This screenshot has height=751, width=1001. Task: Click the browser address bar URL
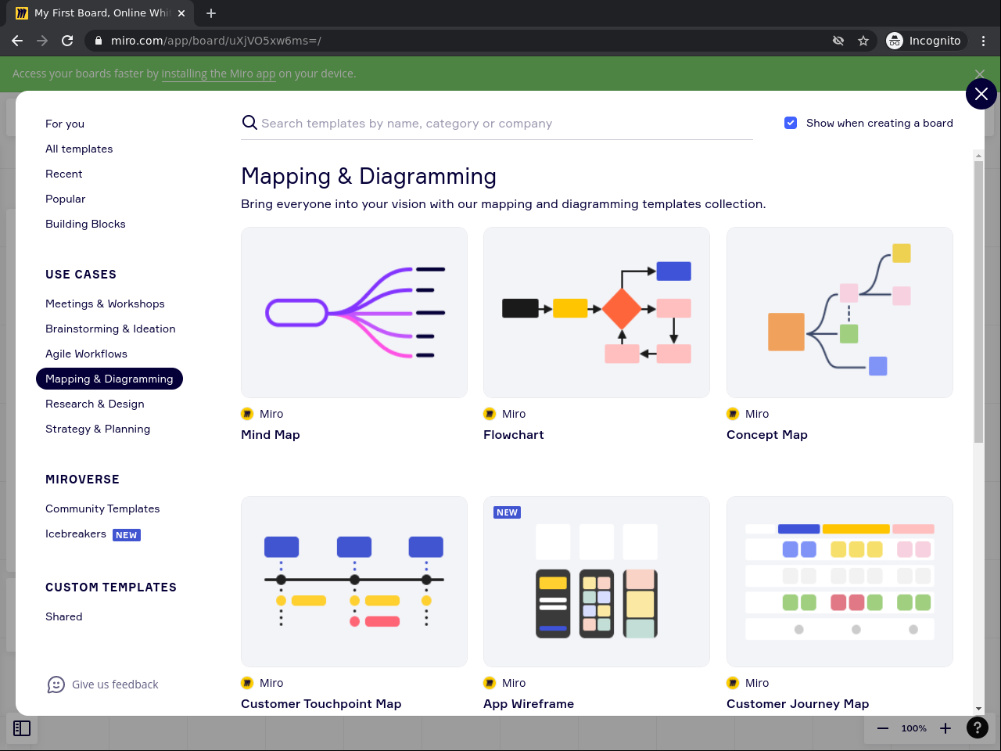[216, 41]
